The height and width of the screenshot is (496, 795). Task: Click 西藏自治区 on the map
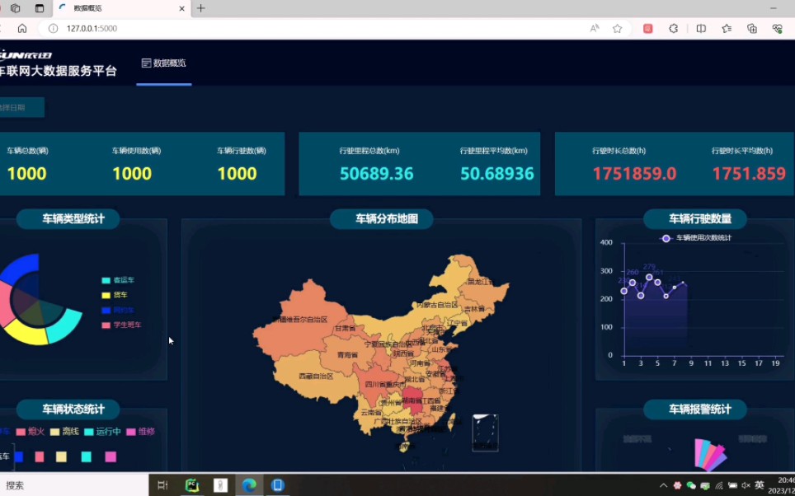coord(316,377)
